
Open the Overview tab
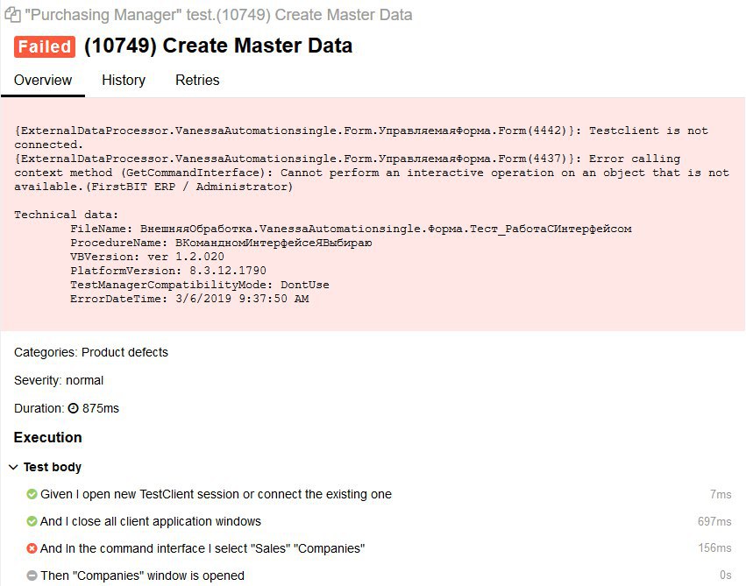pos(43,81)
